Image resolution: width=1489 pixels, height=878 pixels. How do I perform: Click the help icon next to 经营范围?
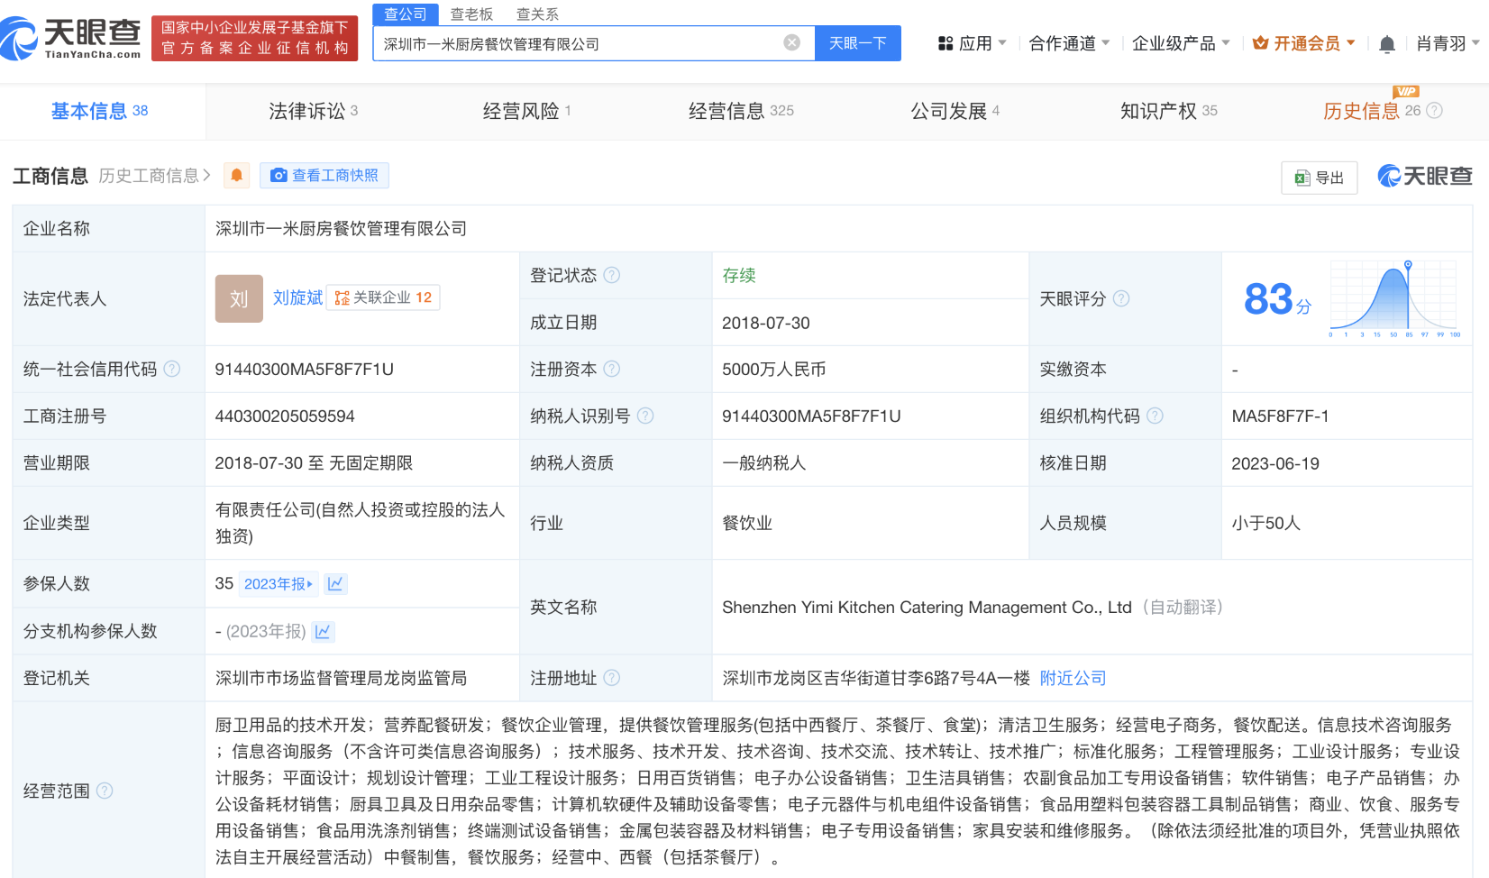pyautogui.click(x=105, y=791)
